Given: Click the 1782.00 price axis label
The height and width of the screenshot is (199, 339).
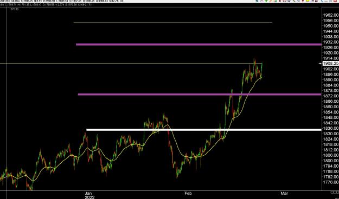Looking at the screenshot, I should coord(331,177).
